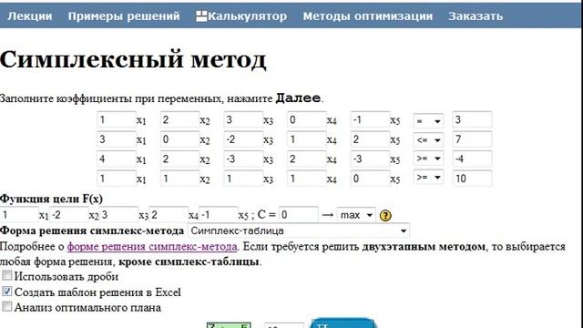Click the x1 coefficient field of the objective function
The height and width of the screenshot is (328, 583).
pos(19,215)
